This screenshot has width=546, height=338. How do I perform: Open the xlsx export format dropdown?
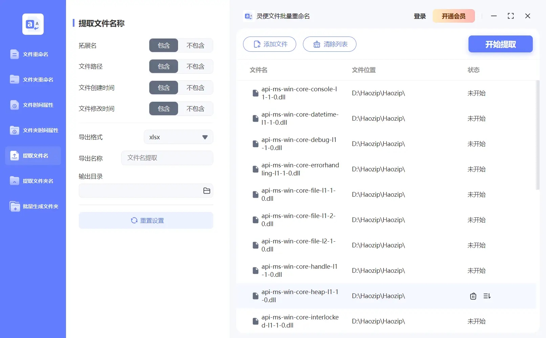pyautogui.click(x=178, y=137)
